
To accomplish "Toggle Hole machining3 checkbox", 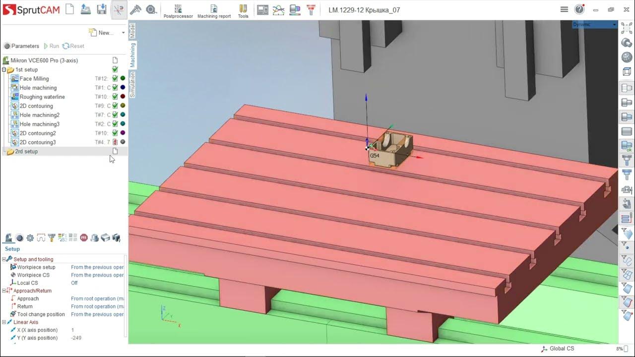I will (115, 124).
